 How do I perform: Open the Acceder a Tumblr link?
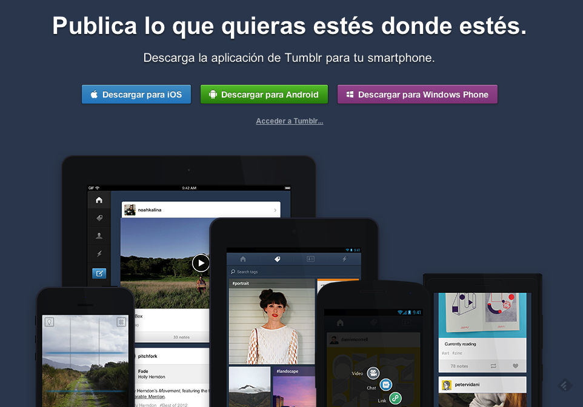pyautogui.click(x=290, y=121)
